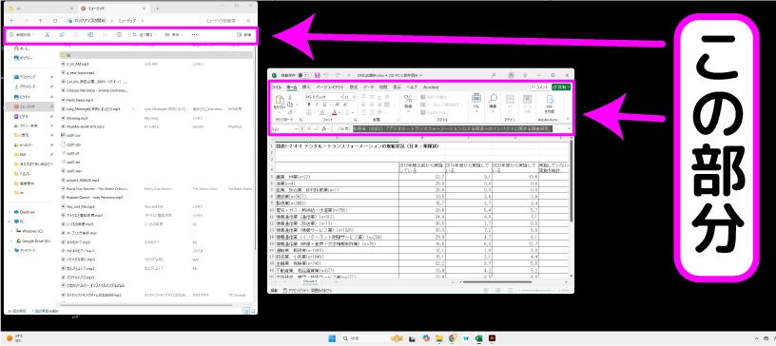Click the Excel icon on taskbar
Image resolution: width=776 pixels, height=346 pixels.
[478, 338]
